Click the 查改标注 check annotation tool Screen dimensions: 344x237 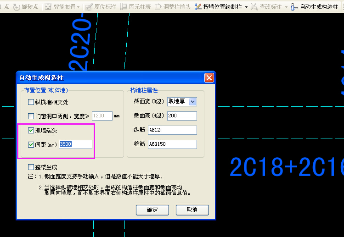[x=266, y=7]
